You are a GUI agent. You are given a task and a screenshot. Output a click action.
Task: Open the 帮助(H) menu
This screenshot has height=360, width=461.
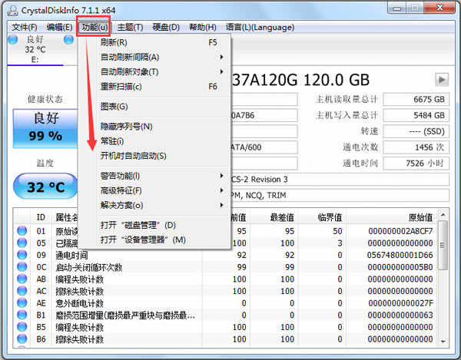coord(203,28)
